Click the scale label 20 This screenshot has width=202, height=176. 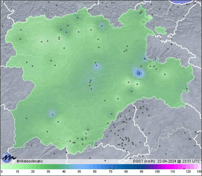[33, 172]
